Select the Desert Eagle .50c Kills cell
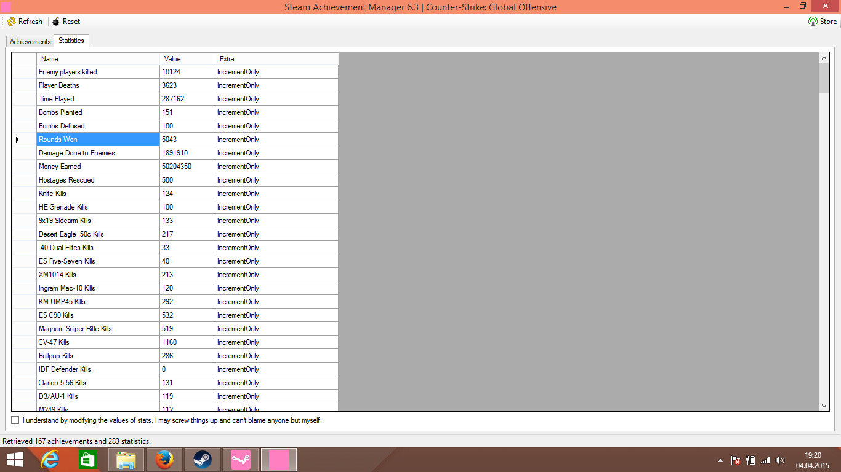841x472 pixels. pyautogui.click(x=99, y=234)
